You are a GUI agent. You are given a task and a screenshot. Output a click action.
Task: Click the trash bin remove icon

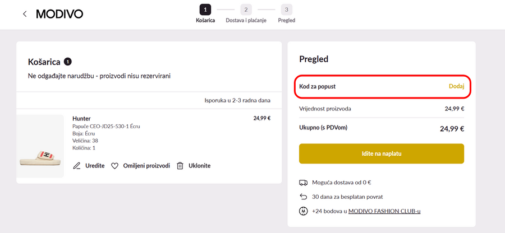pyautogui.click(x=180, y=166)
